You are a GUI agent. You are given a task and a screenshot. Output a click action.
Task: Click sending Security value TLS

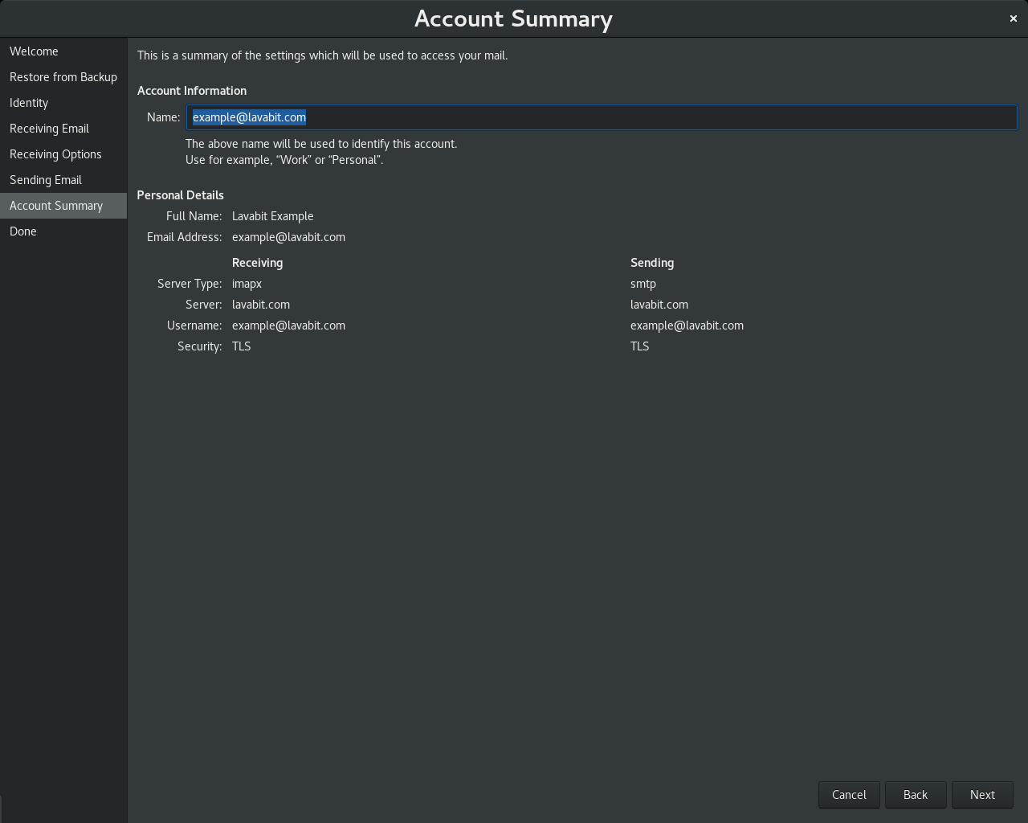click(640, 346)
